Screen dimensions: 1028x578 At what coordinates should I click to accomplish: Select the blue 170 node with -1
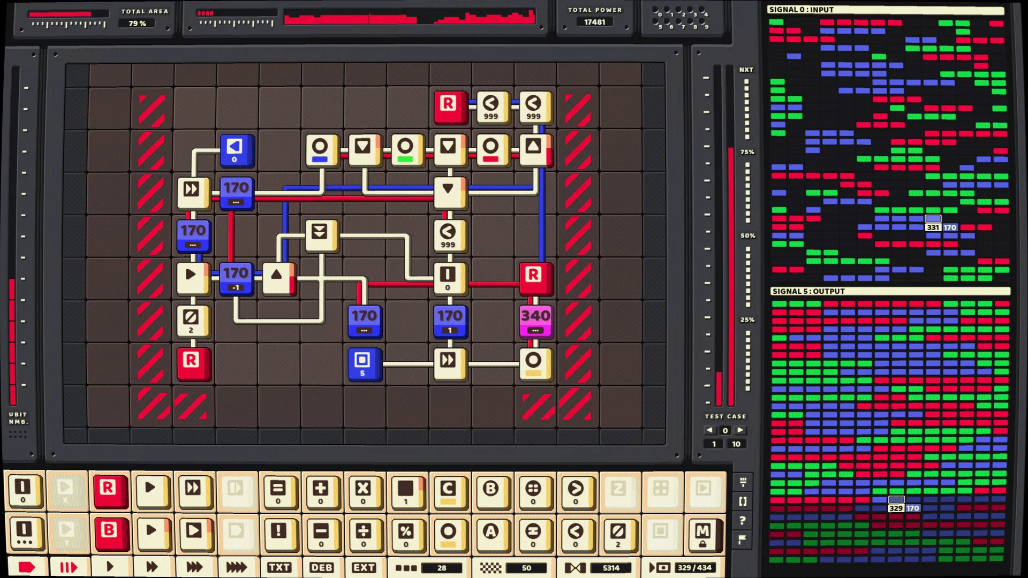236,278
